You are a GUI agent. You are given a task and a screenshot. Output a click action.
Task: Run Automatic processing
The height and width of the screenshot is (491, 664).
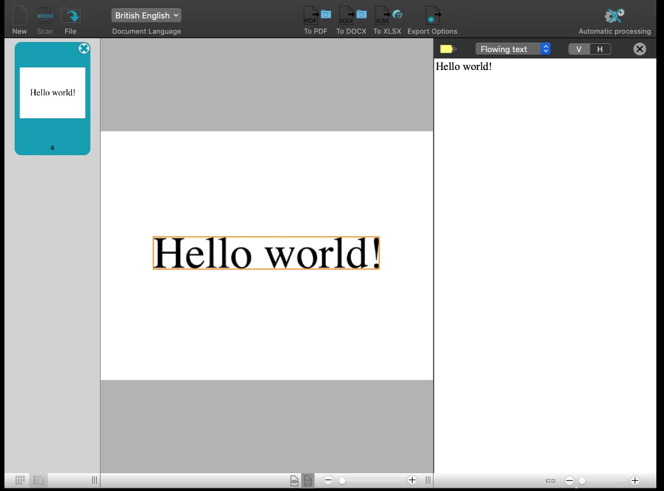[614, 16]
